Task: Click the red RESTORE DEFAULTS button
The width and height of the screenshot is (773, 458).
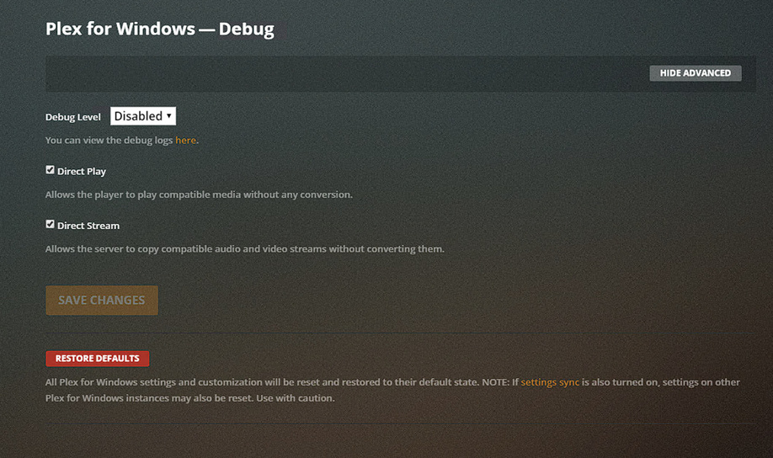Action: [x=97, y=359]
